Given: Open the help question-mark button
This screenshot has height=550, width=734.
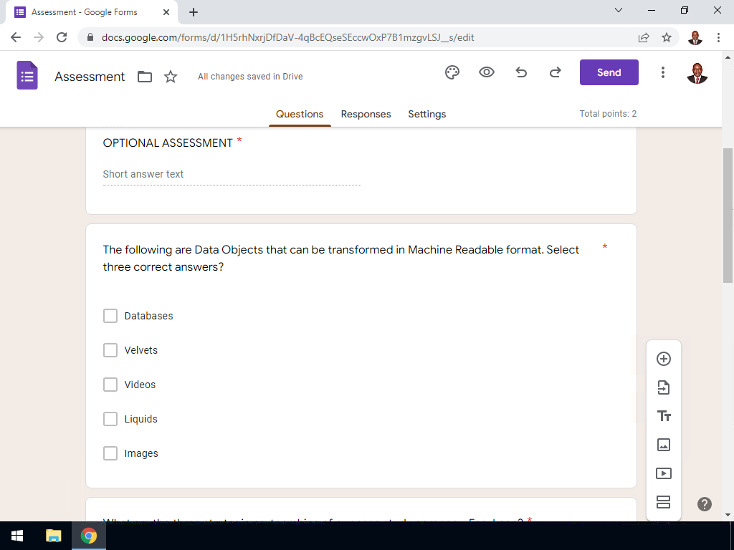Looking at the screenshot, I should pos(704,503).
